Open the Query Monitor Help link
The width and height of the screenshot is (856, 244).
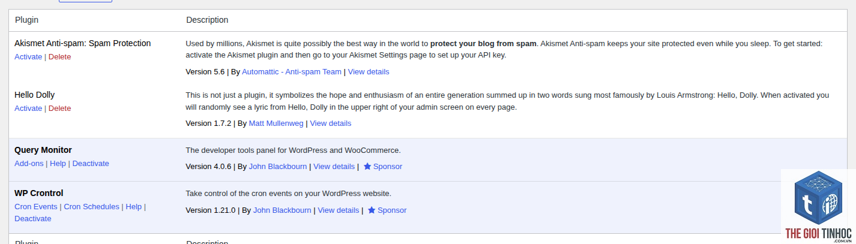[x=58, y=164]
